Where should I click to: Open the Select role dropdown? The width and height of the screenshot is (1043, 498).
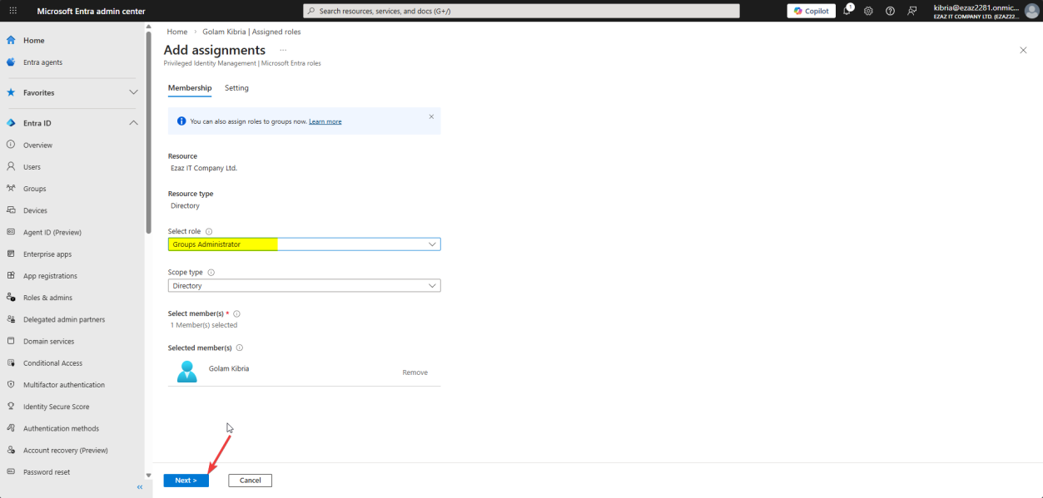click(x=304, y=244)
